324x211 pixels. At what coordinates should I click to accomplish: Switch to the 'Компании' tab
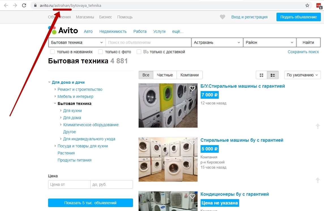click(189, 75)
